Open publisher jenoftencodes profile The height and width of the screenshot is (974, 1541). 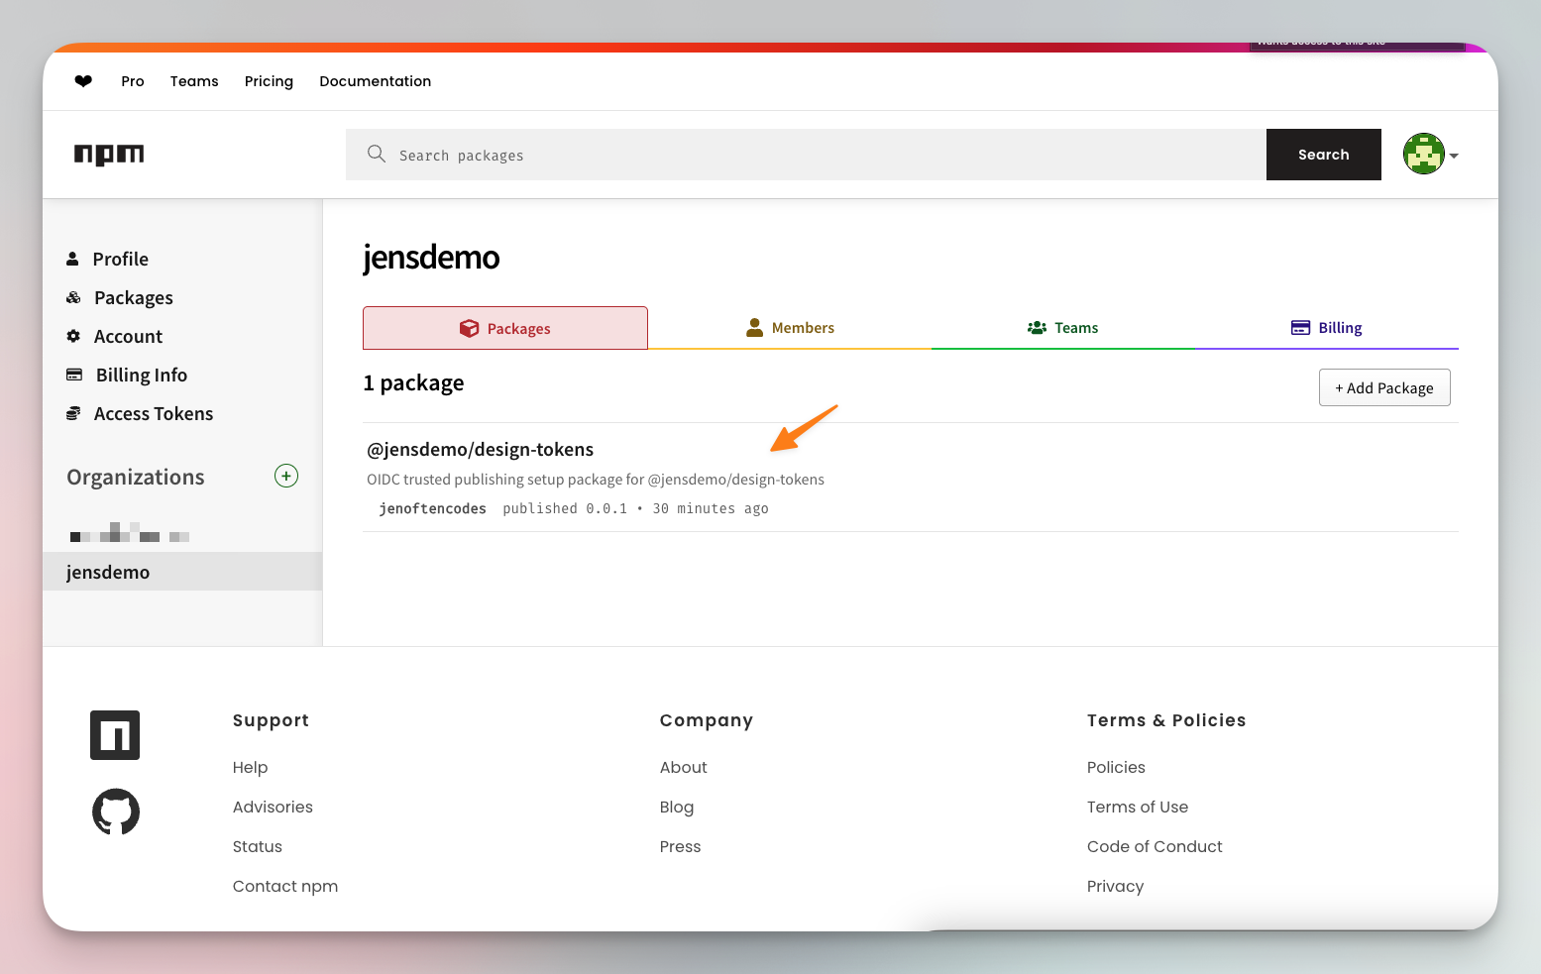point(433,508)
